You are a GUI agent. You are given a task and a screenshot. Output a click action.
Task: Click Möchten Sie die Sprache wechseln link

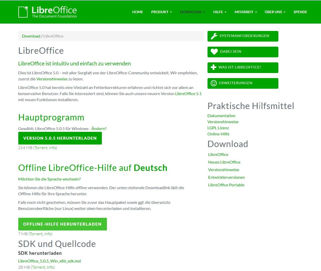tap(50, 179)
